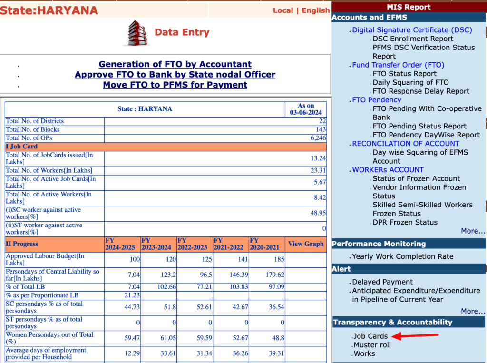Open Approve FTO to Bank by State nodal Officer
The width and height of the screenshot is (487, 363).
tap(175, 74)
